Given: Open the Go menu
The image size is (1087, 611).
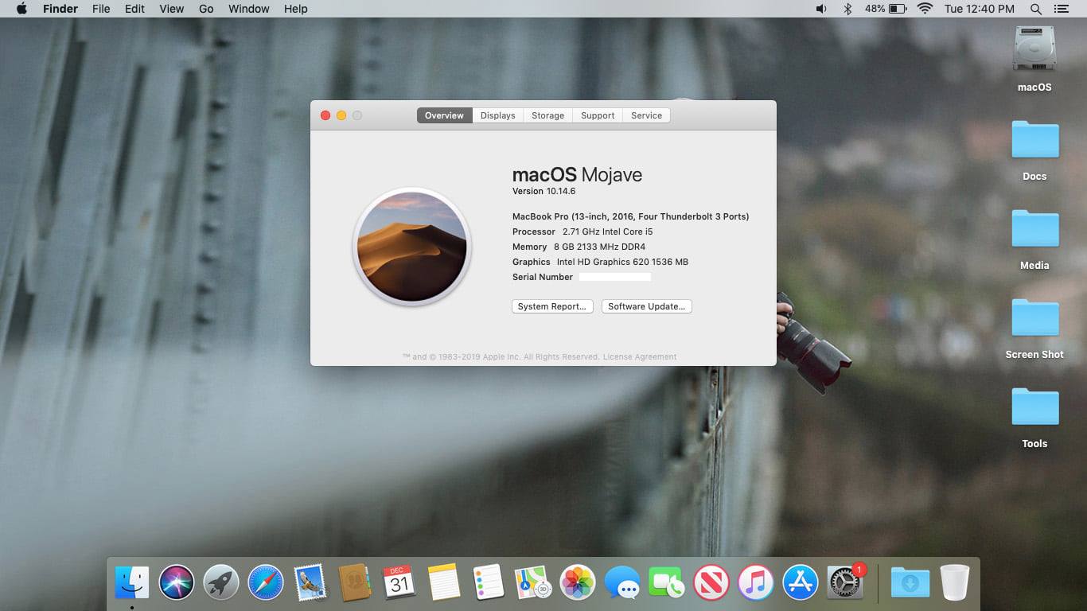Looking at the screenshot, I should [x=206, y=9].
